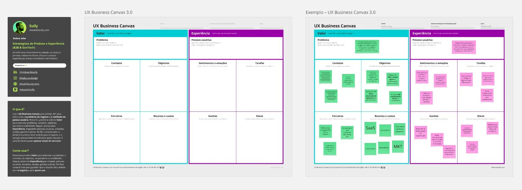Image resolution: width=522 pixels, height=190 pixels.
Task: Click the globe website icon
Action: [x=15, y=84]
